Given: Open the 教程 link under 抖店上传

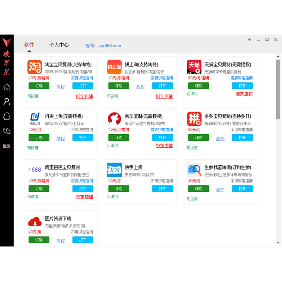Looking at the screenshot, I should point(60,139).
